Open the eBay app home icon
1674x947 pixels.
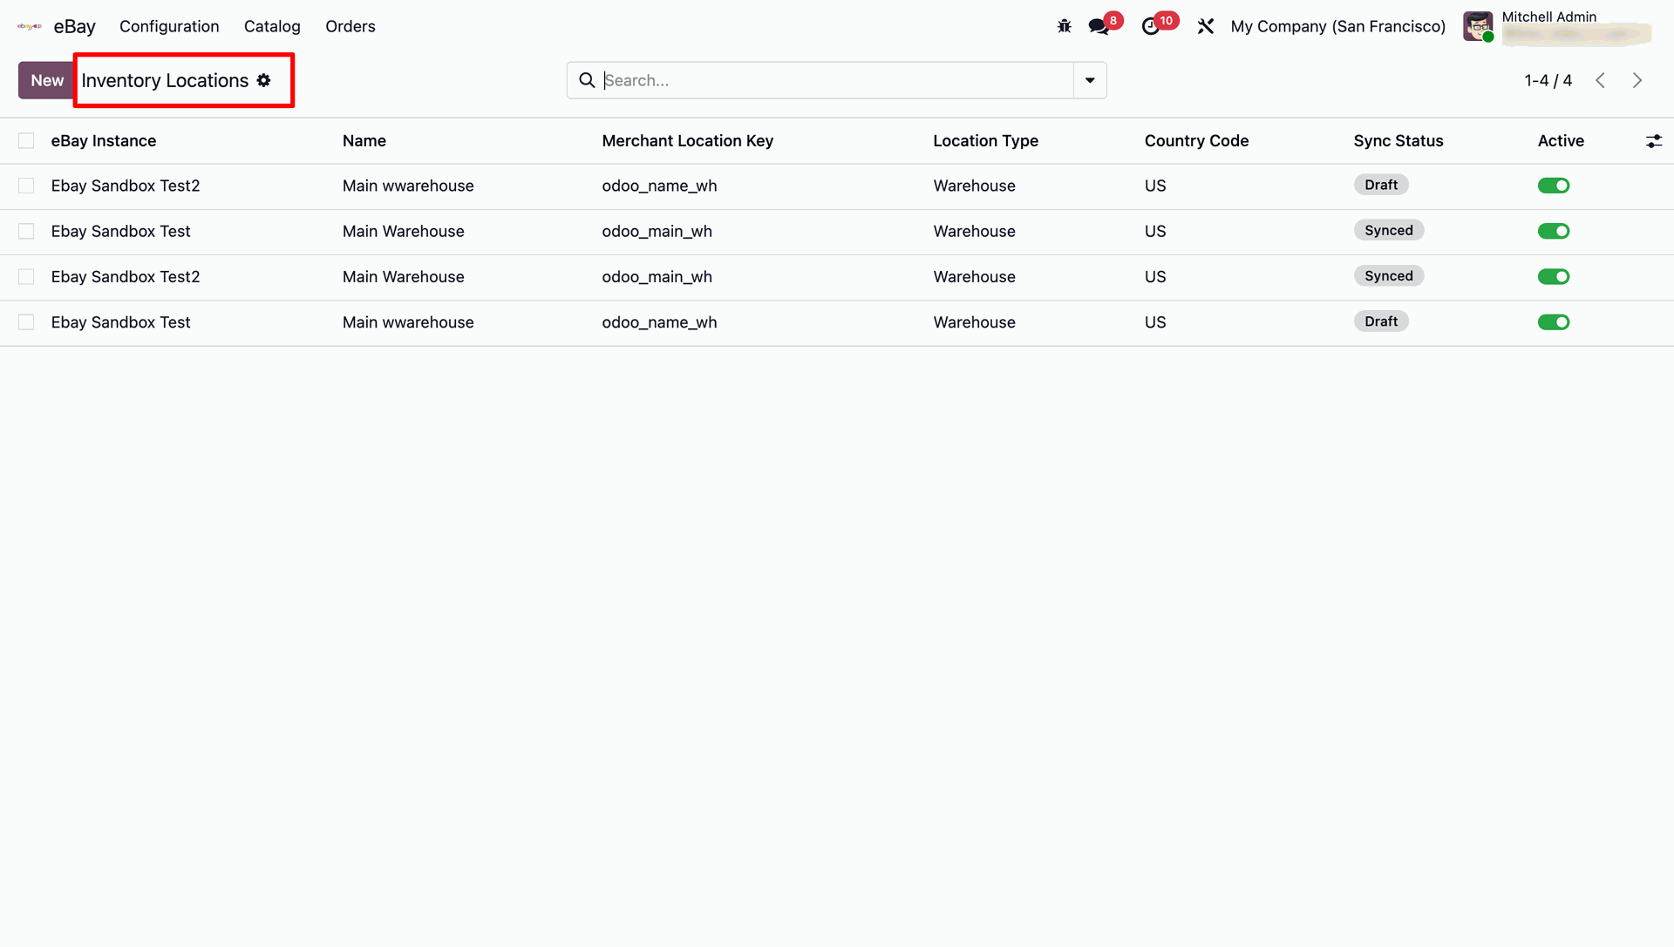[x=30, y=26]
